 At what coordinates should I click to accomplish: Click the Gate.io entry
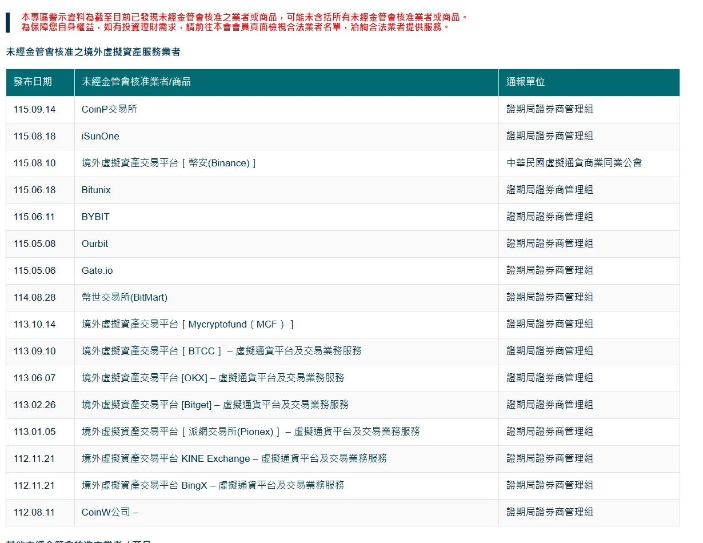[97, 270]
